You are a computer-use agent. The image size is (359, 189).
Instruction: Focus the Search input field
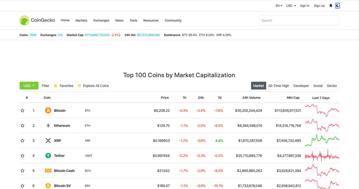(x=299, y=20)
